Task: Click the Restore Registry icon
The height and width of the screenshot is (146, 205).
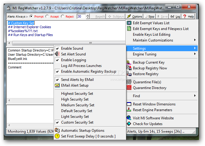Action: [129, 74]
